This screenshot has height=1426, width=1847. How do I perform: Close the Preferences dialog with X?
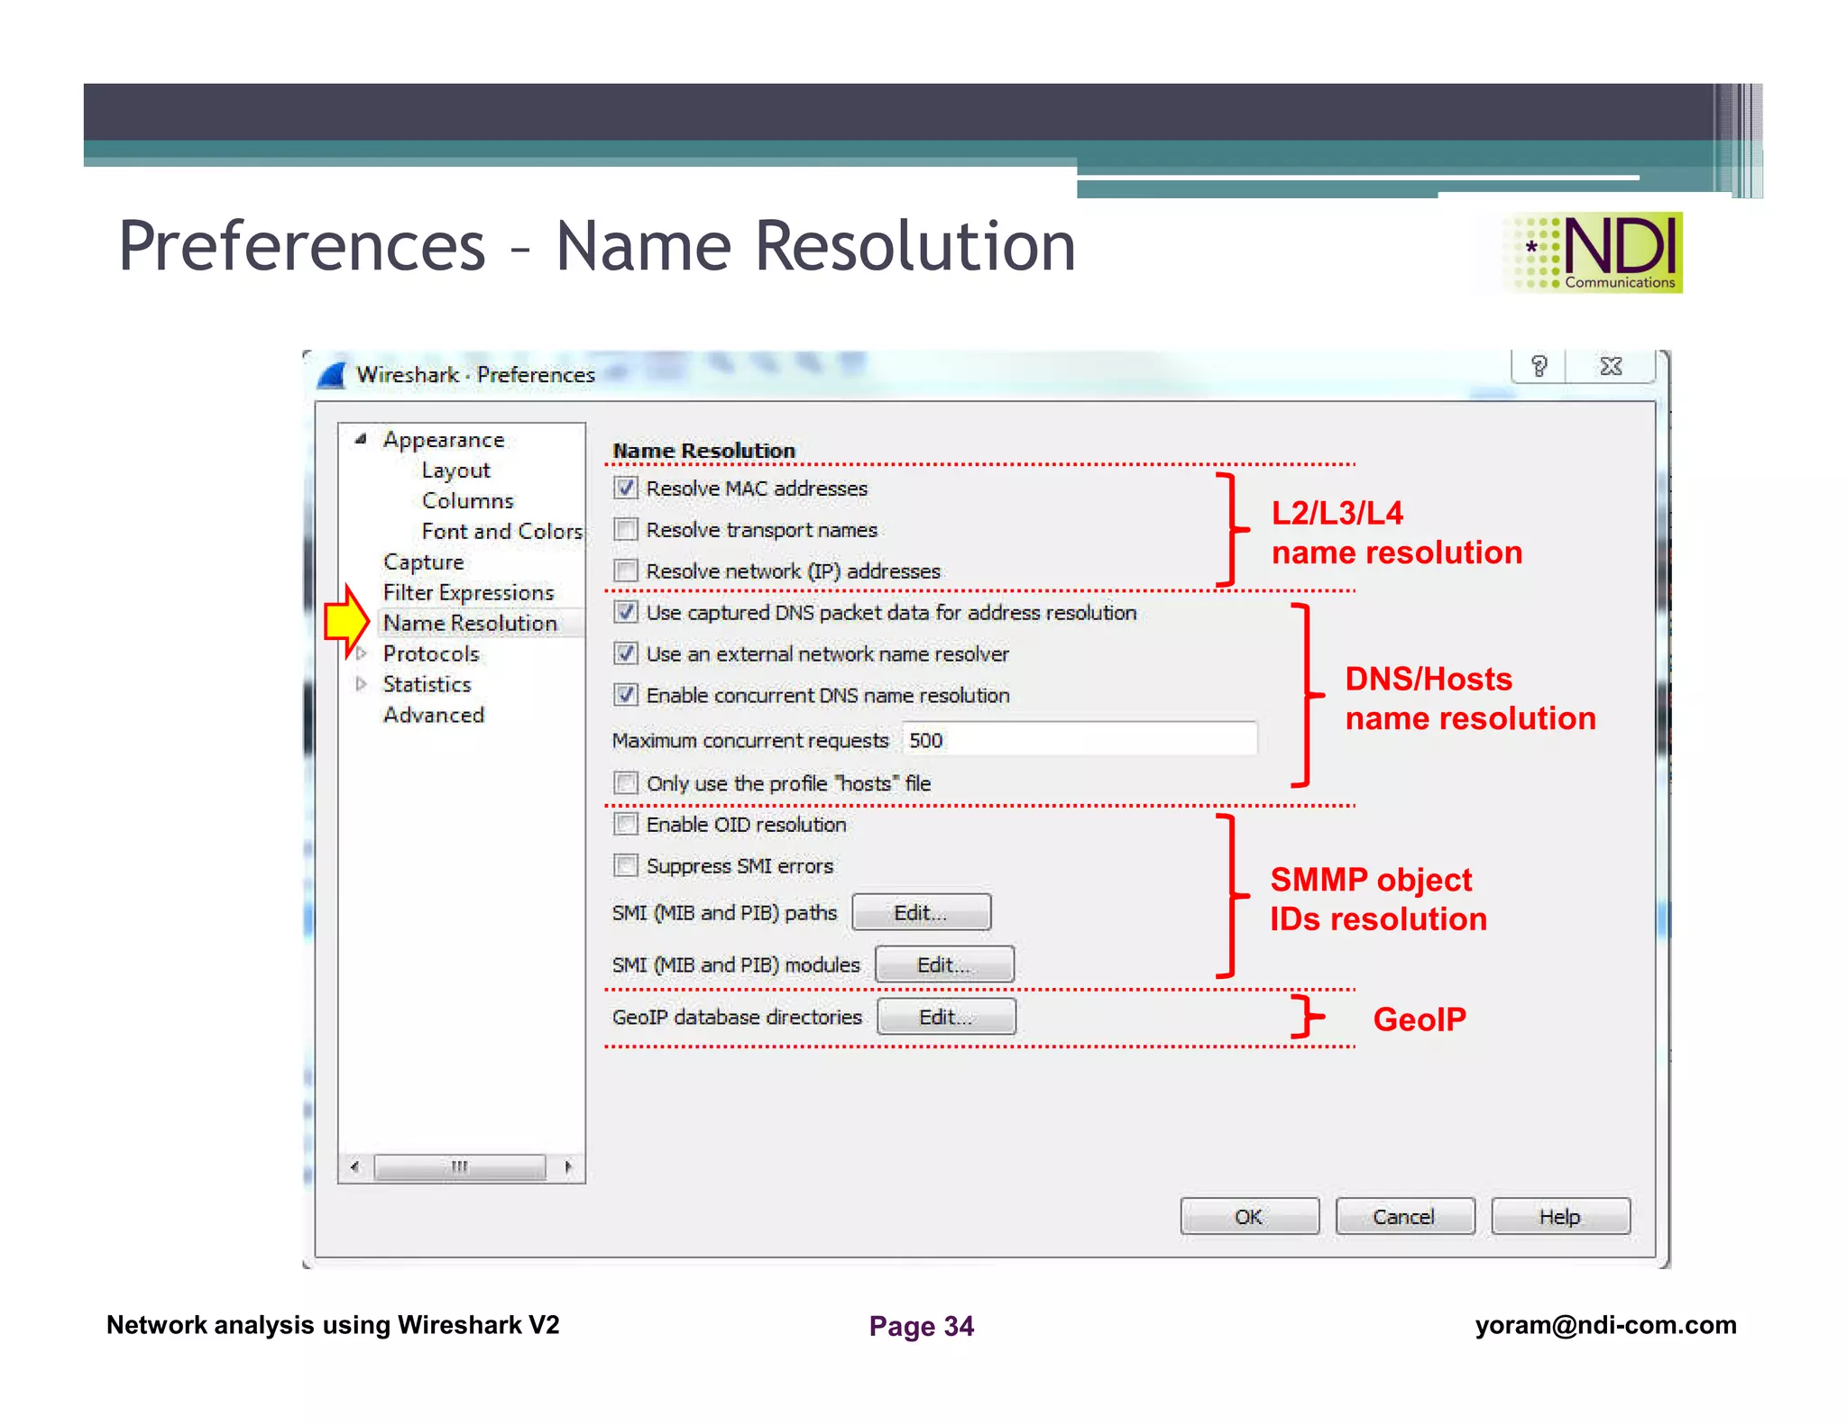pos(1611,366)
